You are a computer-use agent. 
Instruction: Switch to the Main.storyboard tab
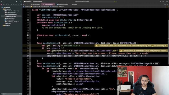[x=35, y=4]
